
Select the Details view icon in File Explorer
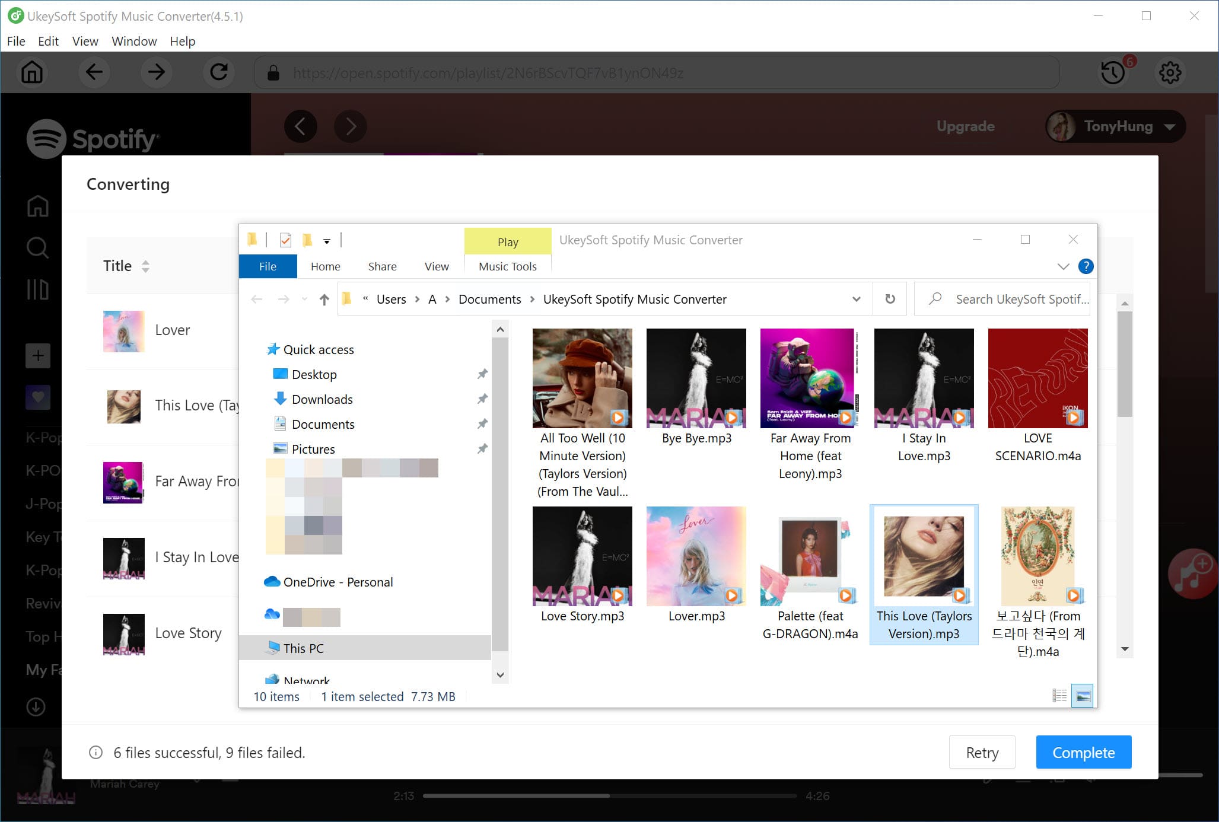point(1060,696)
